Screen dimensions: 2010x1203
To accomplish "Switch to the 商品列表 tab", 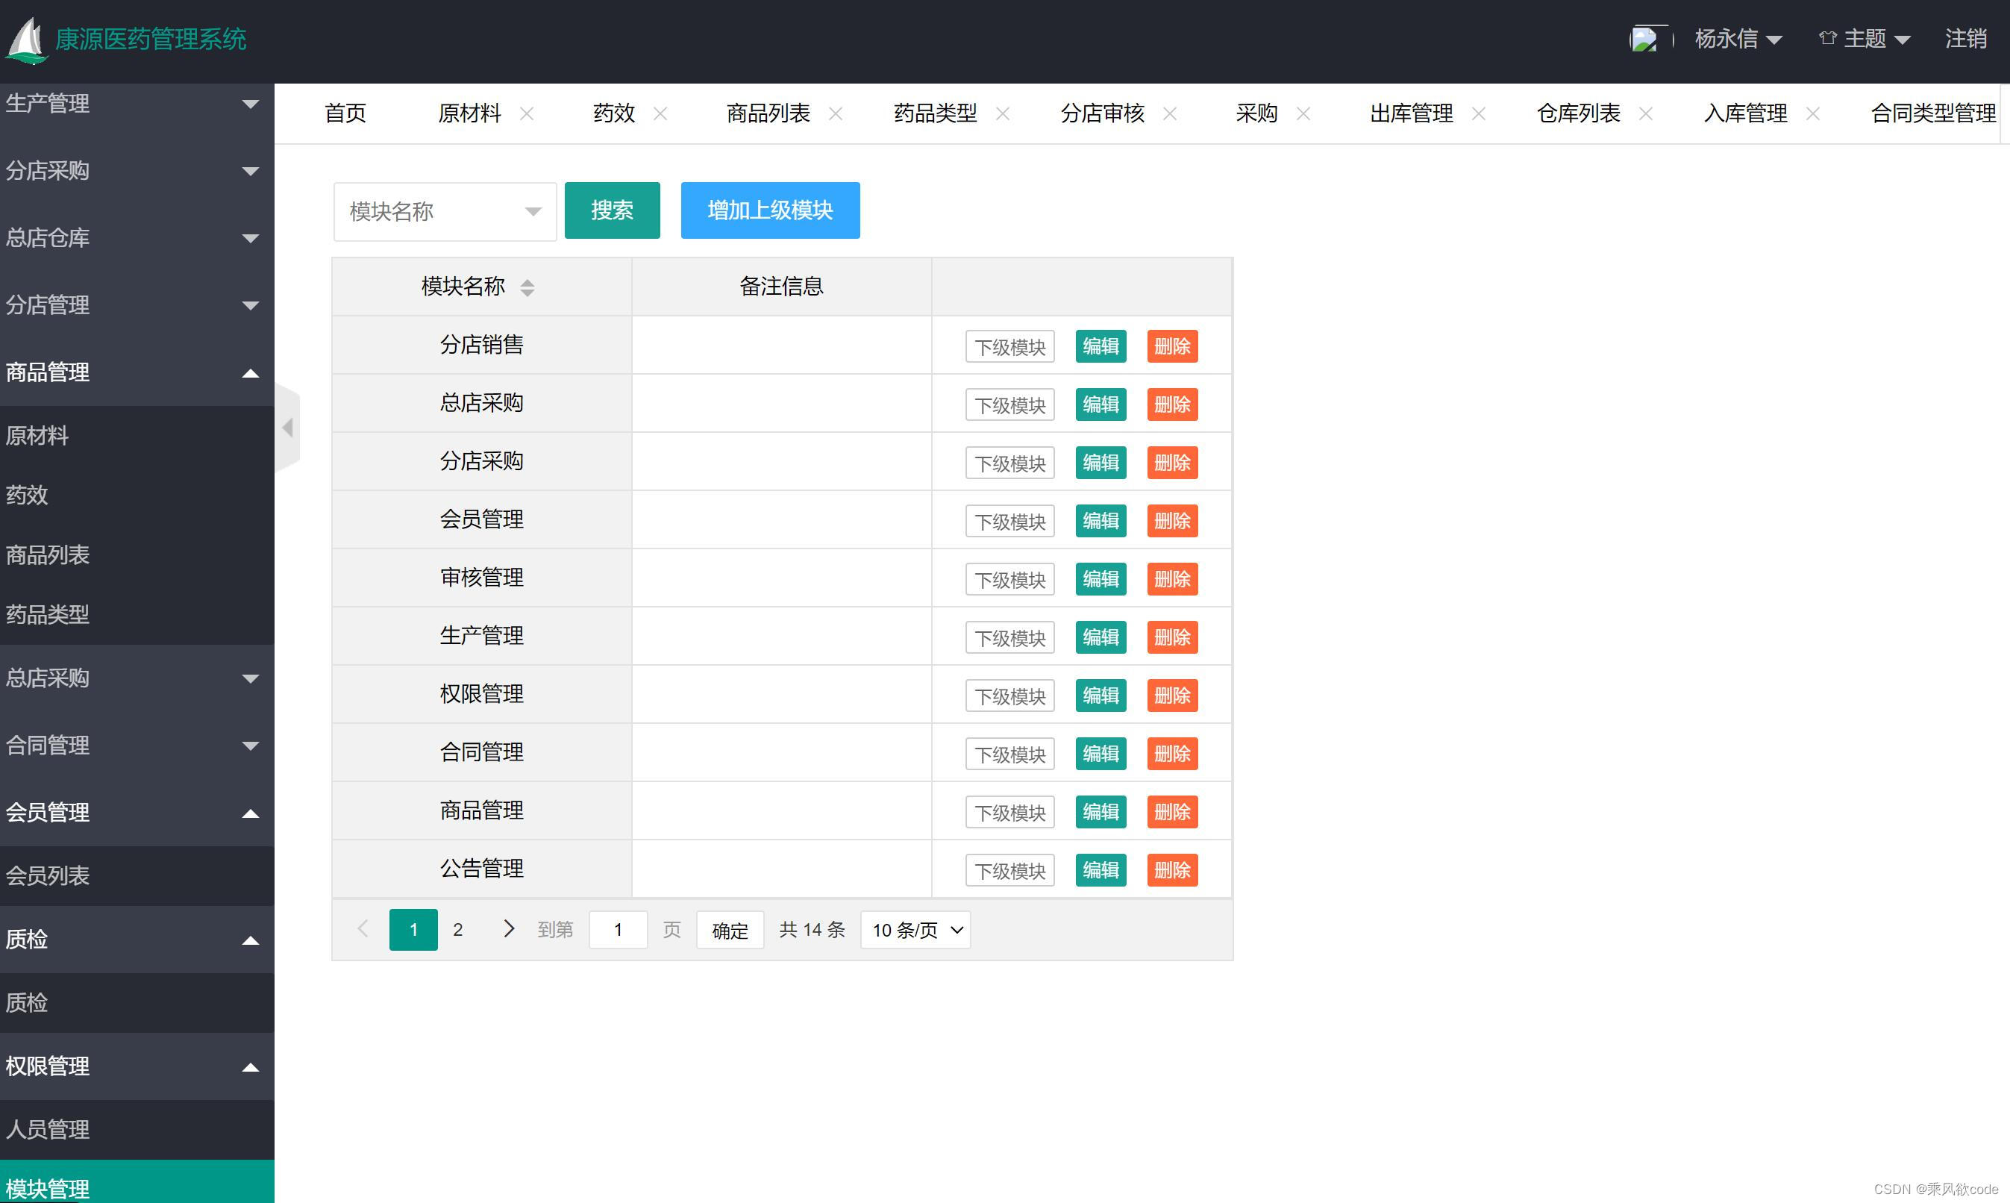I will tap(768, 113).
